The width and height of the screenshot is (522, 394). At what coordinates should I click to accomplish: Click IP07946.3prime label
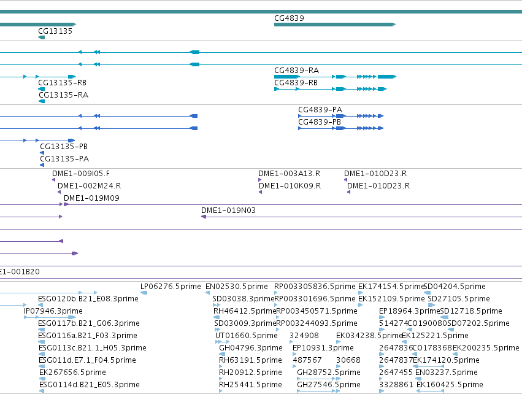point(53,311)
